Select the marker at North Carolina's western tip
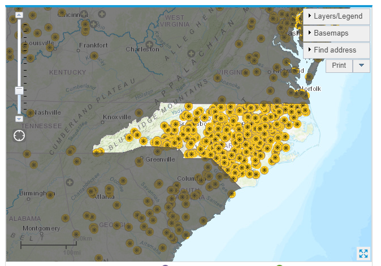This screenshot has height=266, width=381. [x=98, y=151]
